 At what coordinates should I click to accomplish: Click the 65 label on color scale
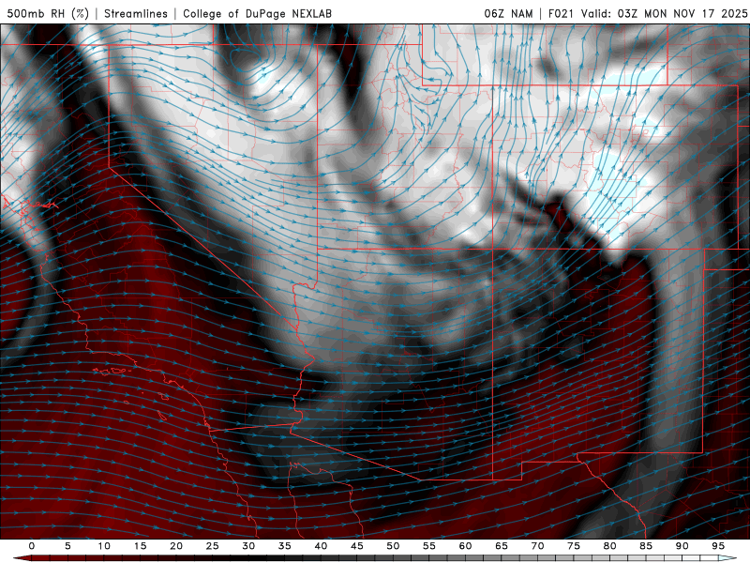pyautogui.click(x=502, y=546)
